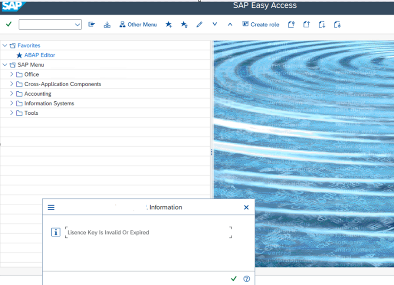Click the green Enter checkmark in toolbar
The image size is (394, 285).
8,24
